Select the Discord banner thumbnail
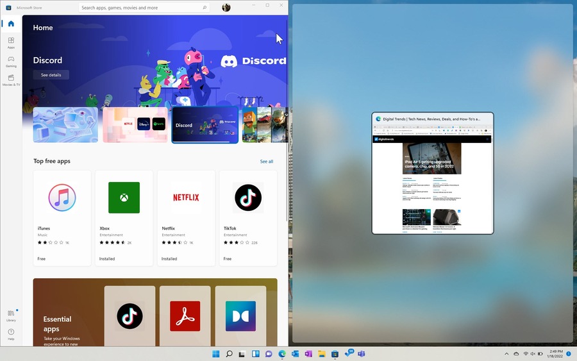Viewport: 577px width, 361px height. (205, 125)
